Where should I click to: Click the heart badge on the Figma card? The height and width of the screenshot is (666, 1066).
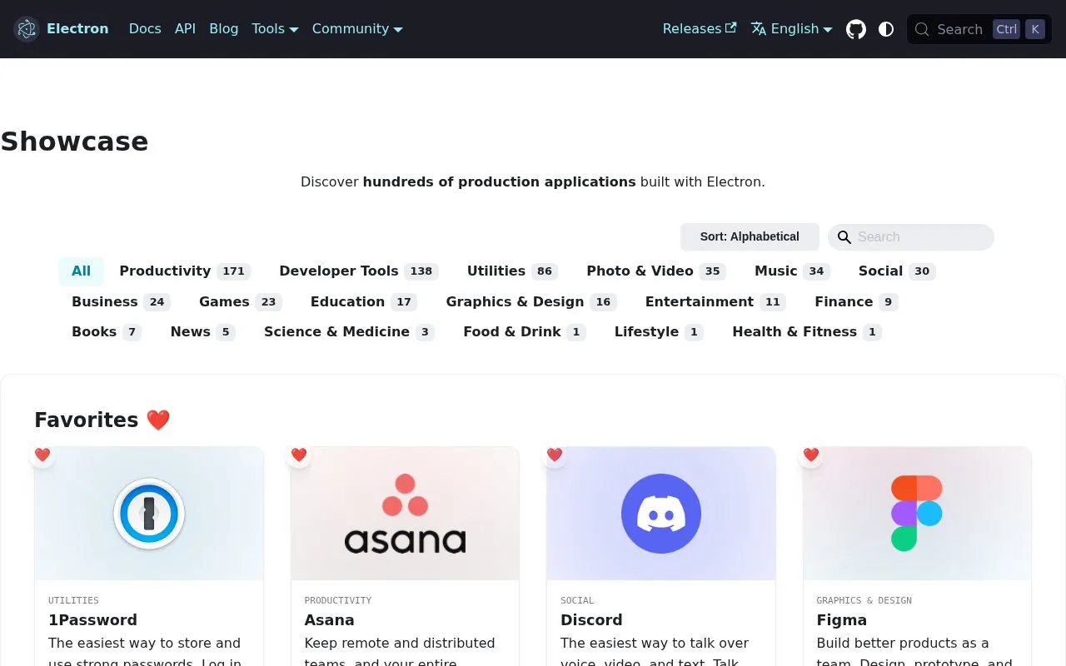click(x=811, y=455)
